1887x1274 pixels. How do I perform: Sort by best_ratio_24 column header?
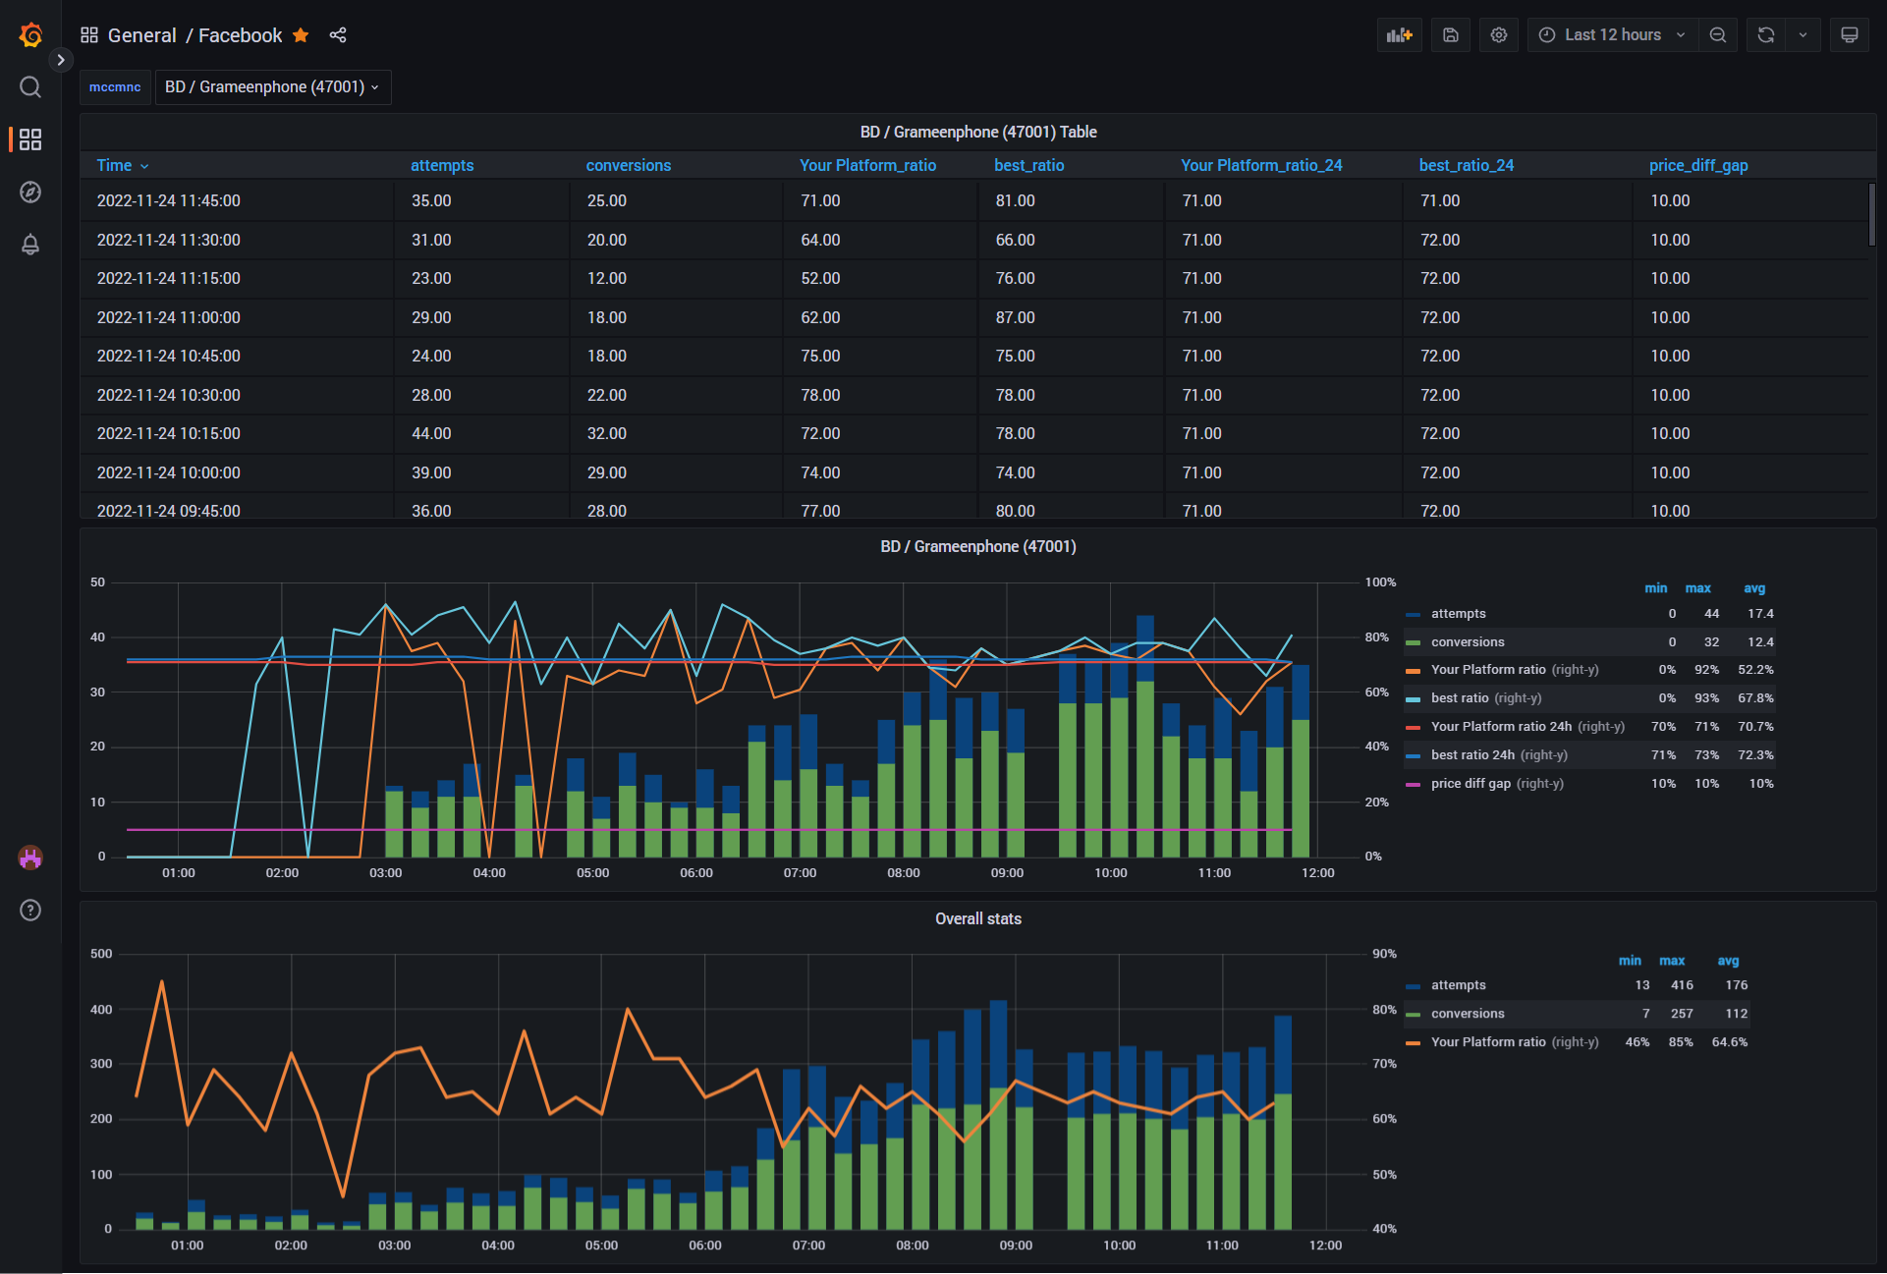(x=1467, y=165)
